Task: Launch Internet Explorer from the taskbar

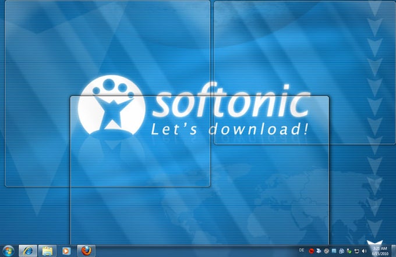Action: 28,251
